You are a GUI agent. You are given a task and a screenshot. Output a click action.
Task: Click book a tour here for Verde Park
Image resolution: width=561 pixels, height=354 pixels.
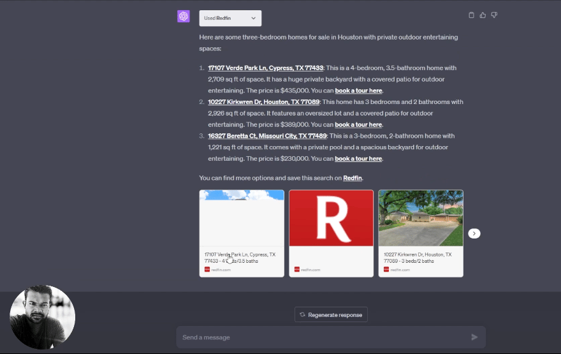coord(358,91)
